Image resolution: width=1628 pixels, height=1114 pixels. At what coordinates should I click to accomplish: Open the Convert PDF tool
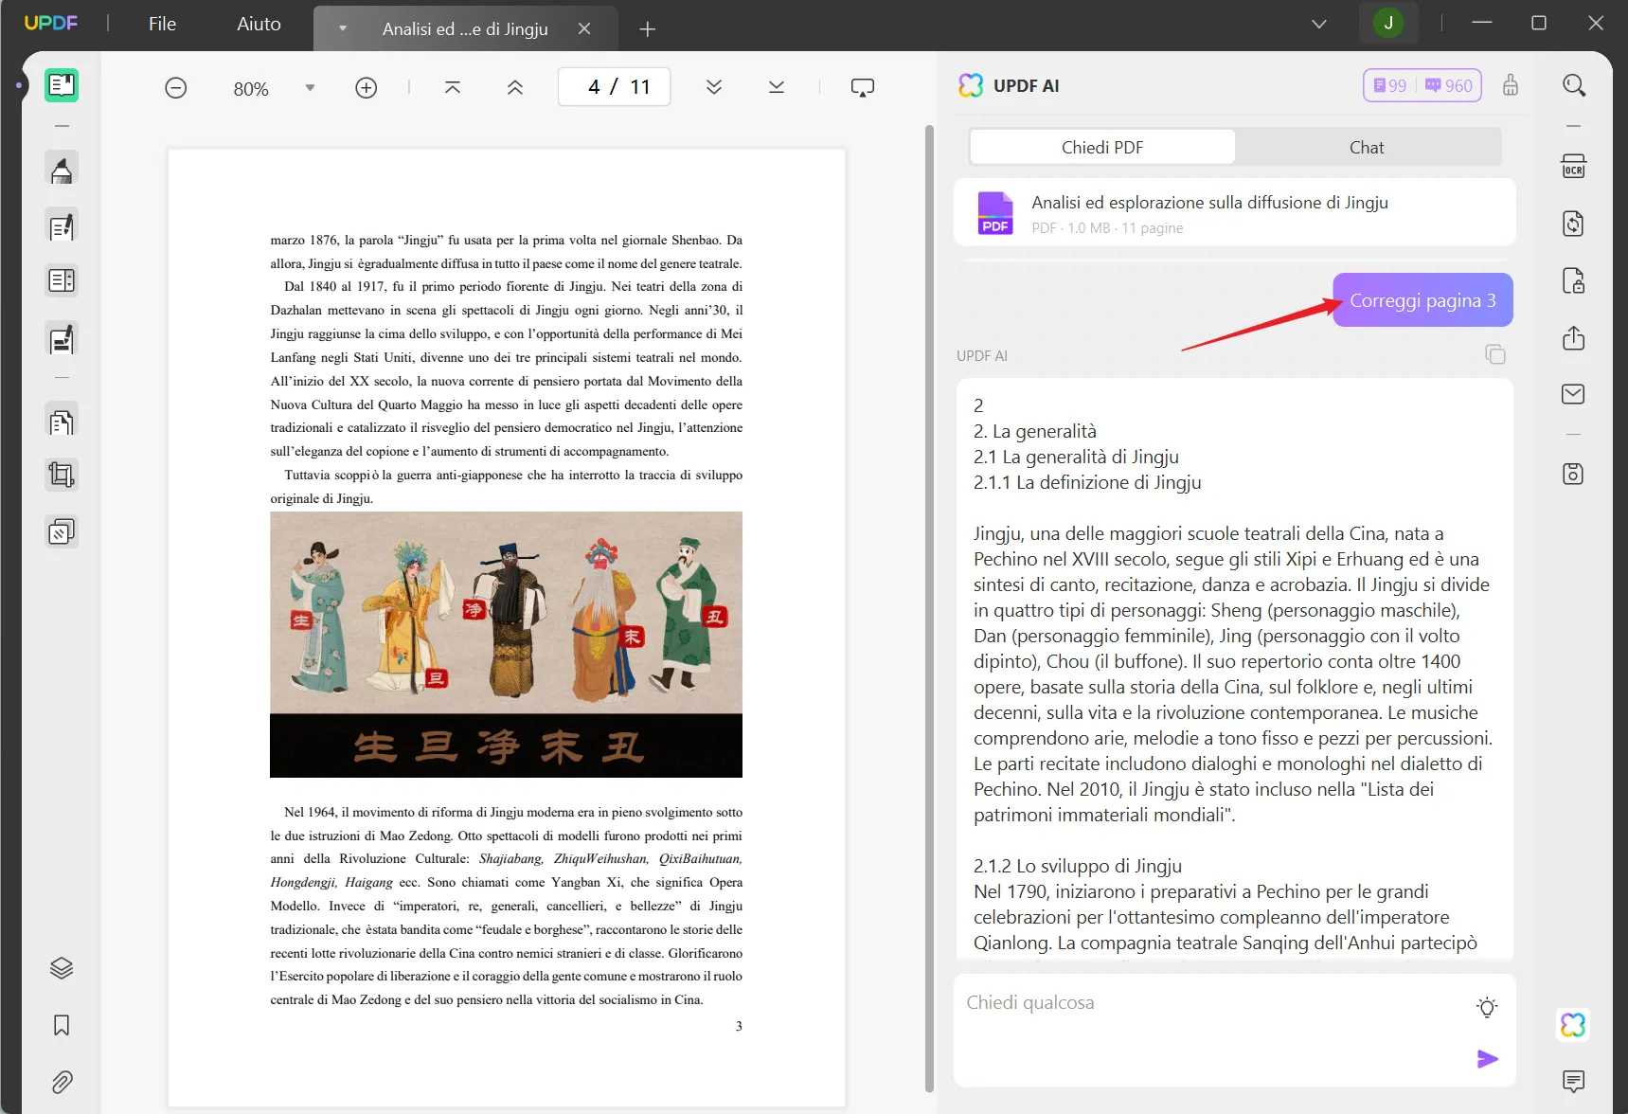[x=1574, y=224]
